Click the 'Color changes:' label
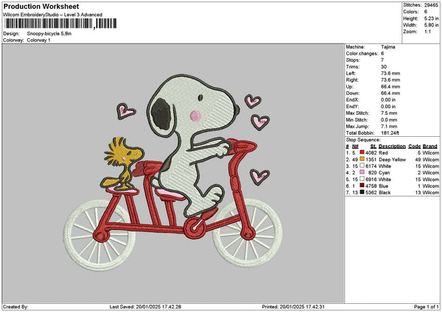442x312 pixels. click(362, 54)
